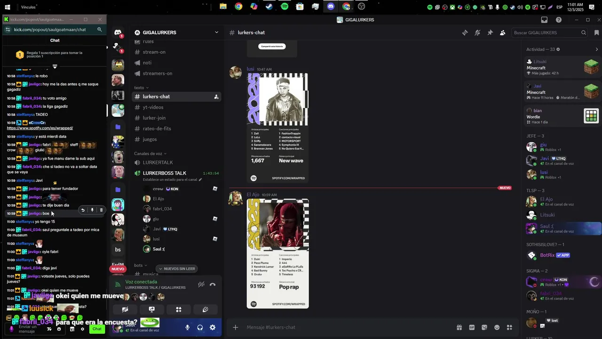Open sticker picker in message bar
Viewport: 602px width, 339px height.
(484, 327)
